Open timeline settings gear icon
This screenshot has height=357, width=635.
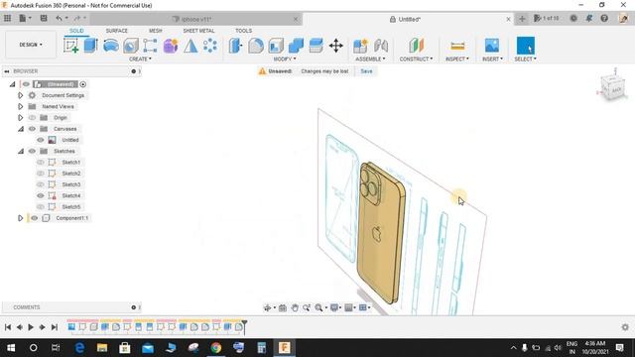click(x=625, y=326)
